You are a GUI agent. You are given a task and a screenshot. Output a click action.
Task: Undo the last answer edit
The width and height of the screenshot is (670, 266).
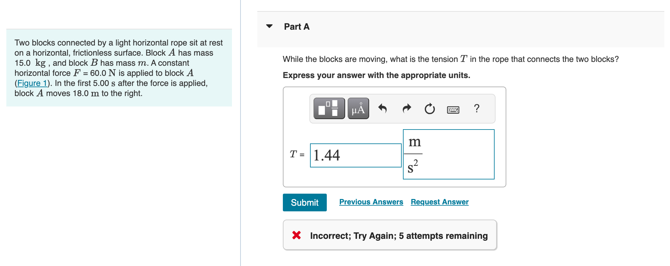pos(382,109)
